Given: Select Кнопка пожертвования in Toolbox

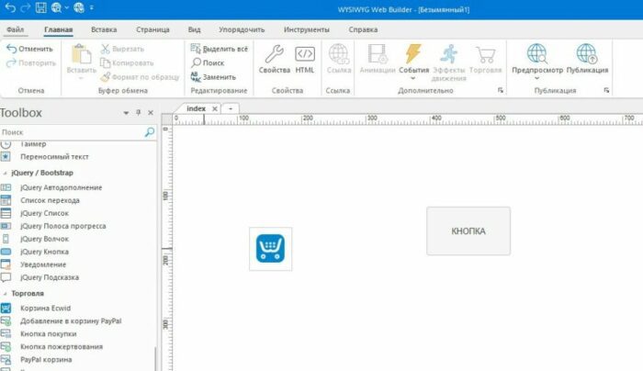Looking at the screenshot, I should pyautogui.click(x=62, y=347).
